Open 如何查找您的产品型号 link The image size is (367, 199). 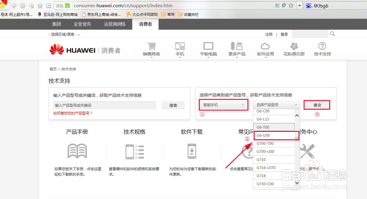click(x=73, y=113)
